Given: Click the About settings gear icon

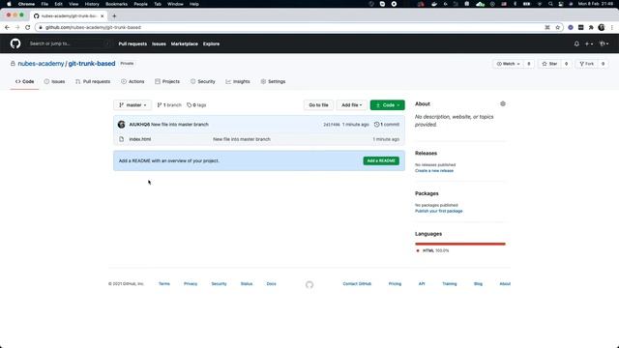Looking at the screenshot, I should click(x=503, y=103).
